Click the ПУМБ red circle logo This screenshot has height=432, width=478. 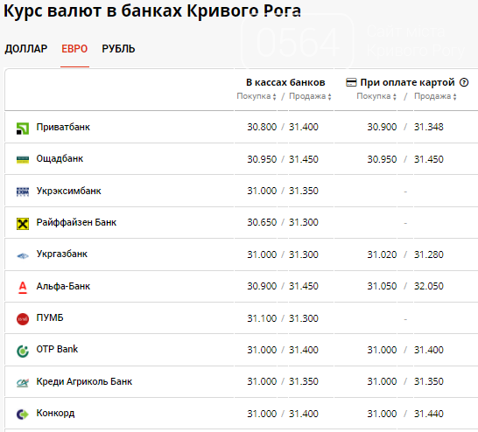[x=23, y=319]
